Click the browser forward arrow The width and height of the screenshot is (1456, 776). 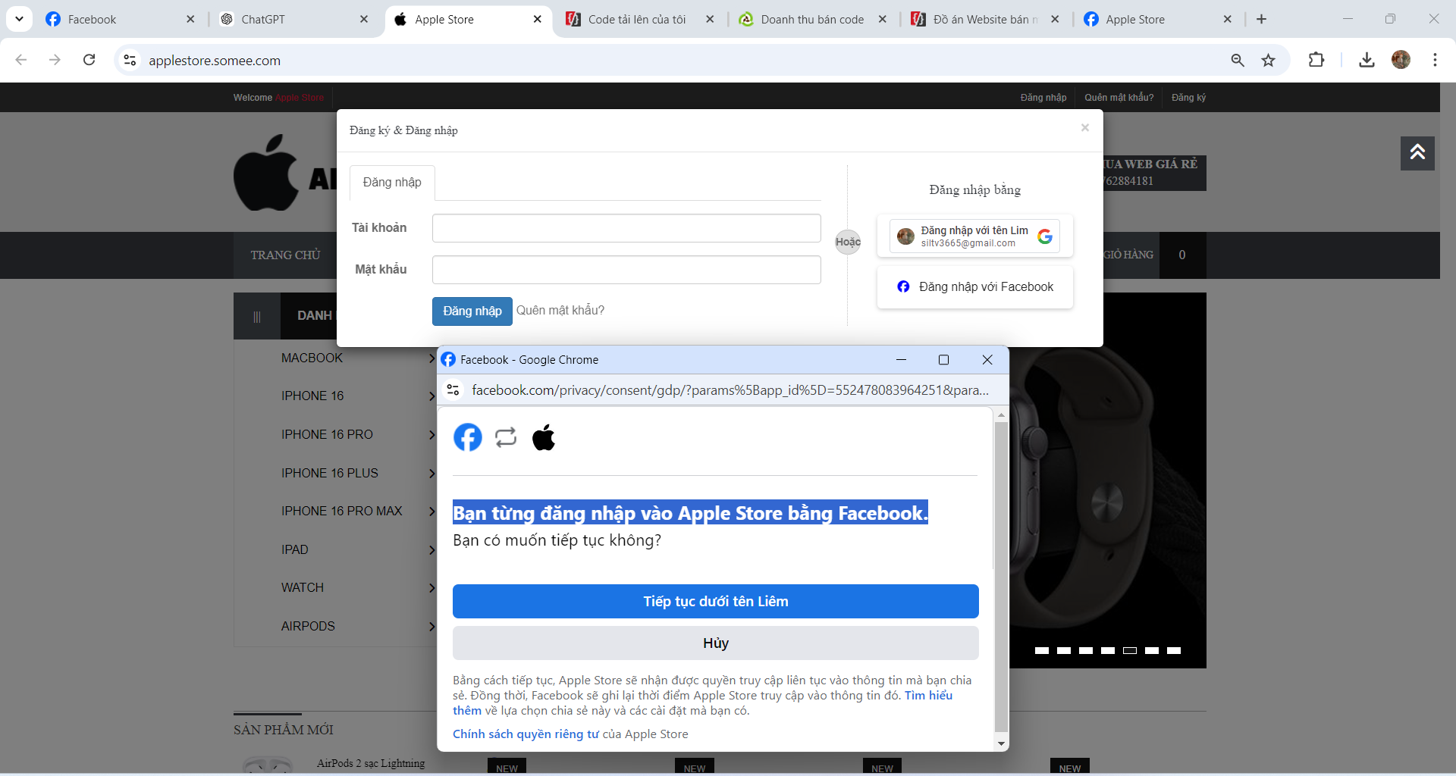55,60
